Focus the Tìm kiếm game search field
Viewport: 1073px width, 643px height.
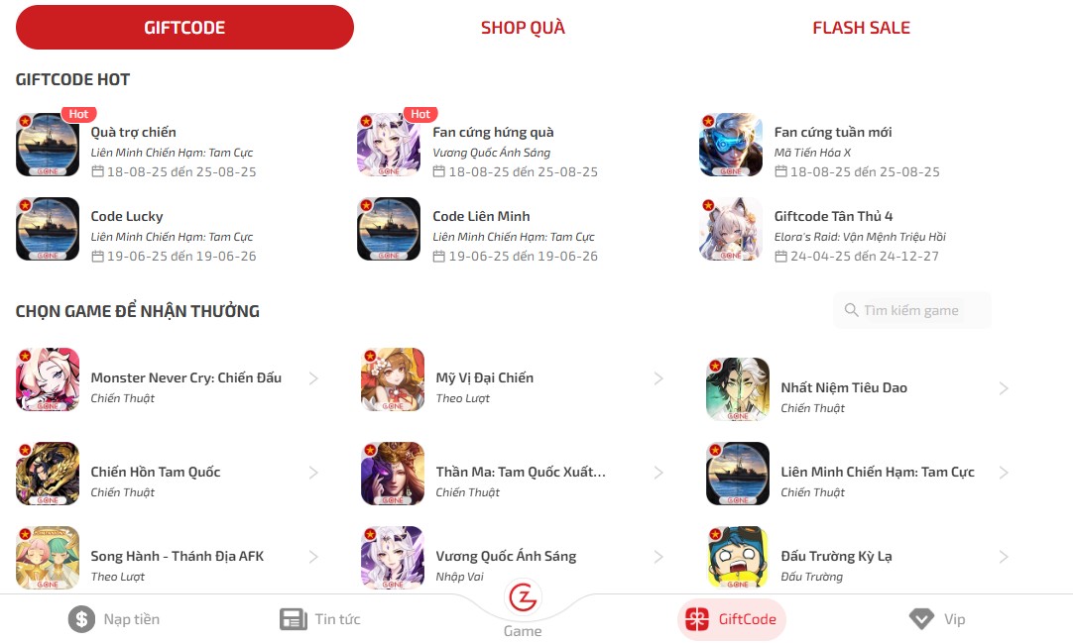912,310
